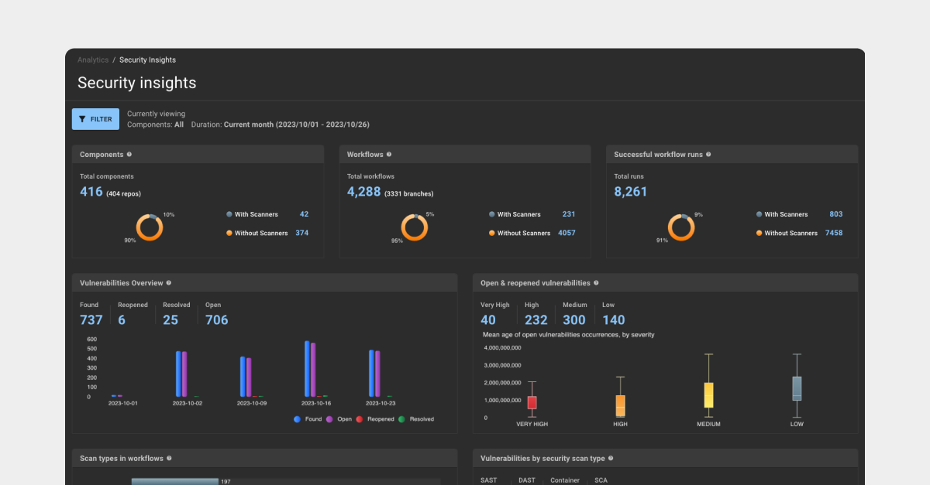The height and width of the screenshot is (485, 930).
Task: Click Vulnerabilities by security scan type help icon
Action: 611,458
